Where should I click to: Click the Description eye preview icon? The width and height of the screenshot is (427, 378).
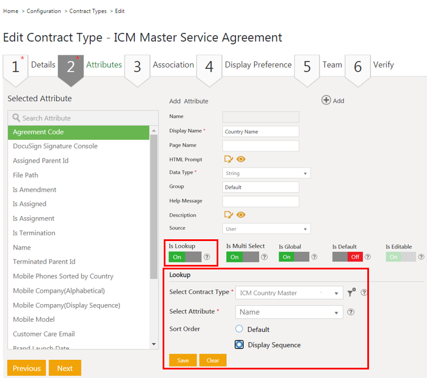[241, 215]
